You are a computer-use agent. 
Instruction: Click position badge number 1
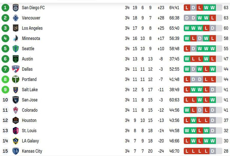pos(5,8)
